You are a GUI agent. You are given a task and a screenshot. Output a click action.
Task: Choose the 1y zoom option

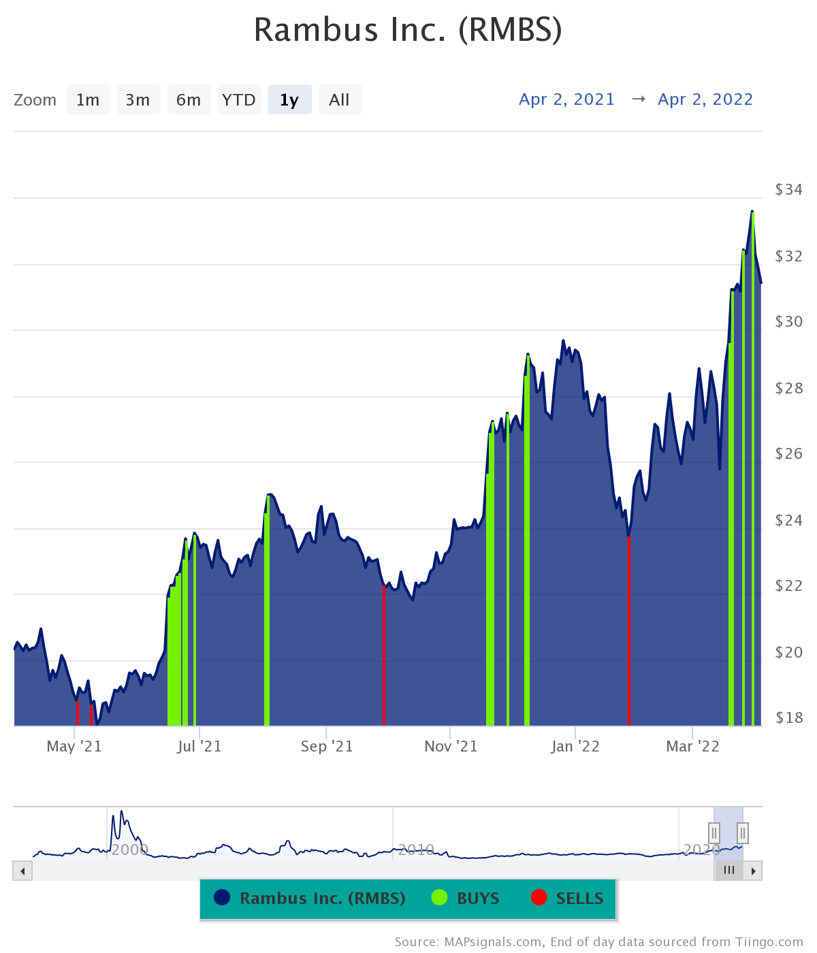click(x=289, y=100)
